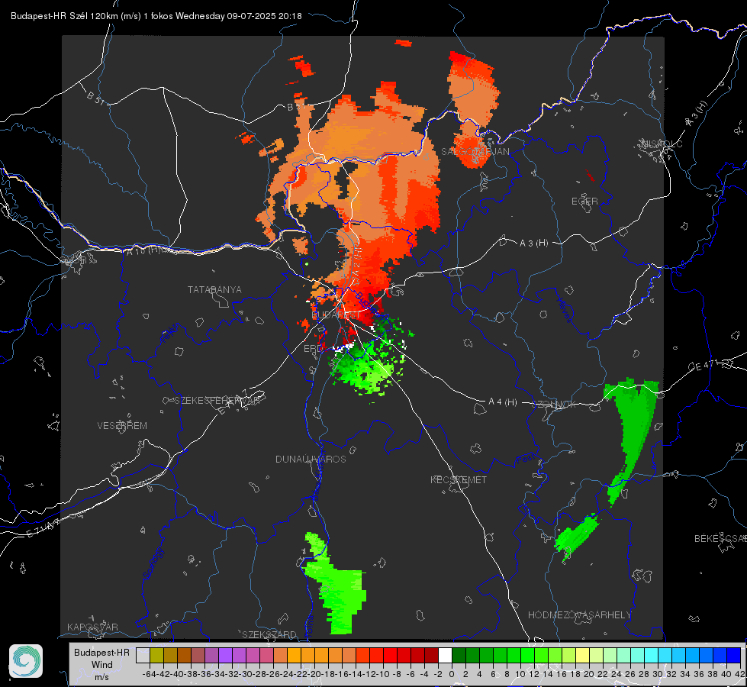Viewport: 747px width, 687px height.
Task: Click the SZOLNOK city label
Action: tap(554, 405)
